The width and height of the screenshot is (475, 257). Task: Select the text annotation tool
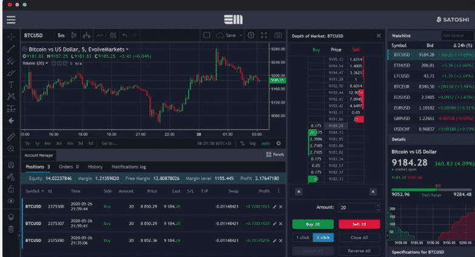pos(10,84)
